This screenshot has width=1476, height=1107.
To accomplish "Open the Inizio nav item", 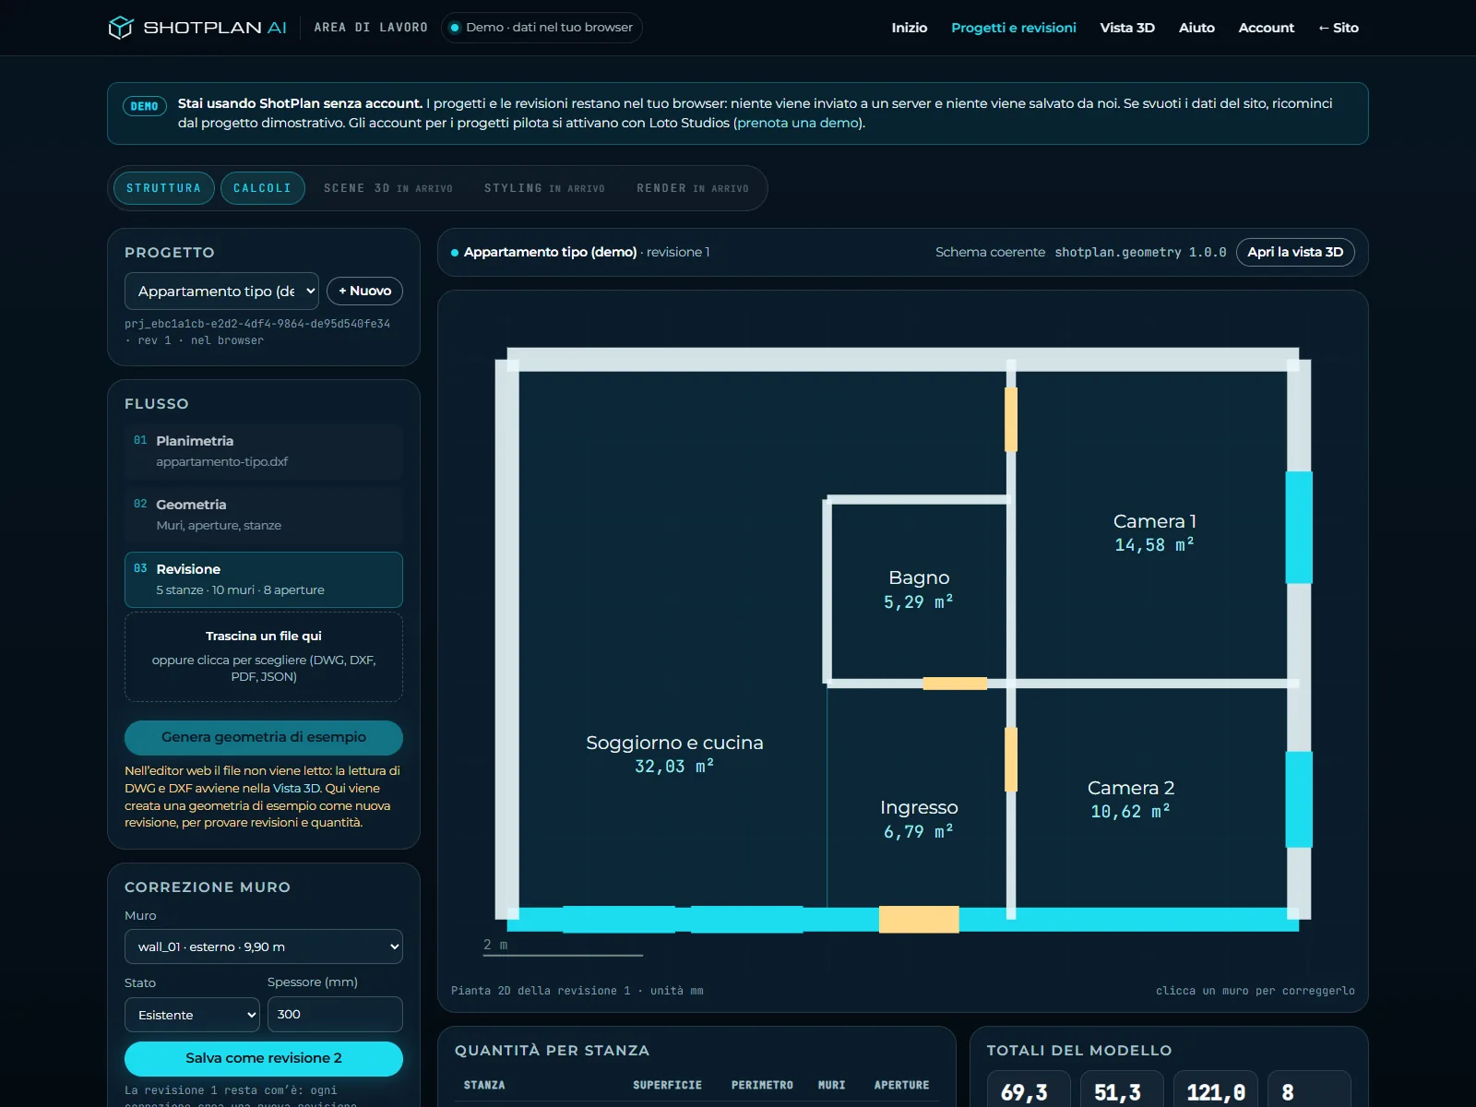I will pos(909,28).
